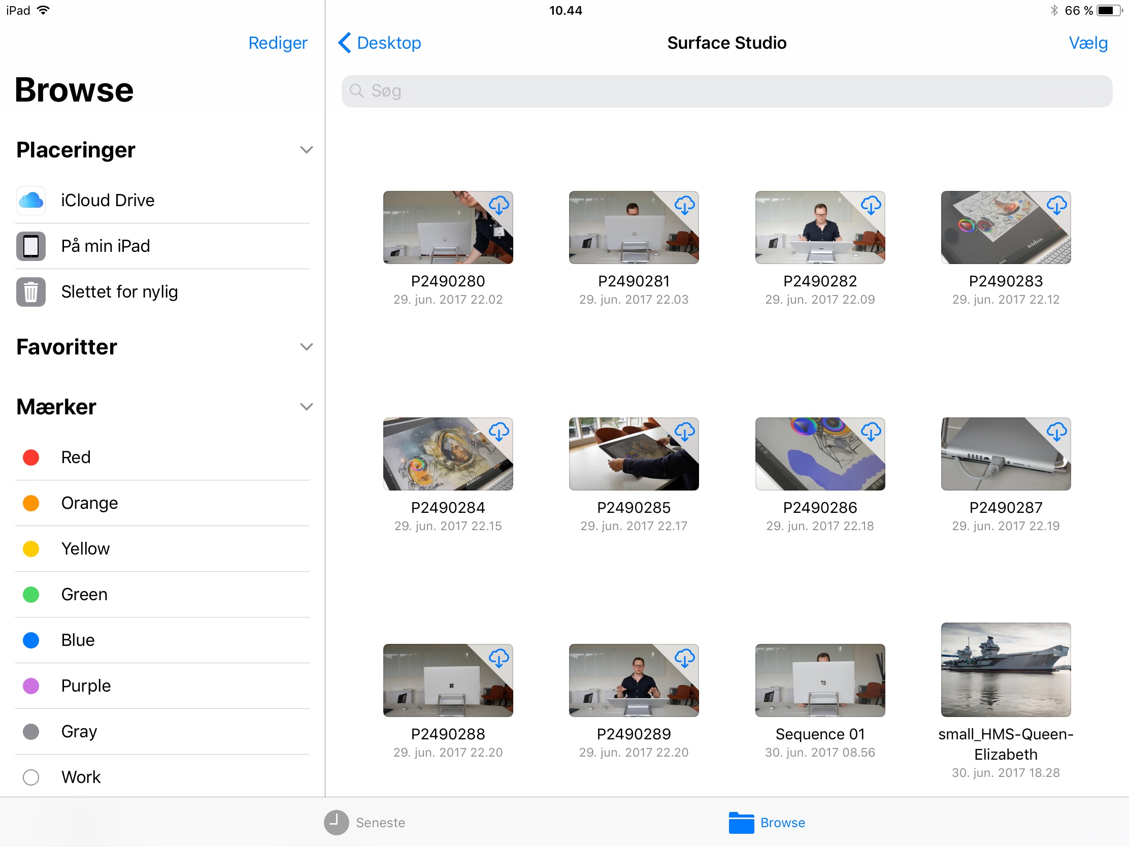Switch to the Seneste tab
This screenshot has width=1129, height=847.
(365, 823)
